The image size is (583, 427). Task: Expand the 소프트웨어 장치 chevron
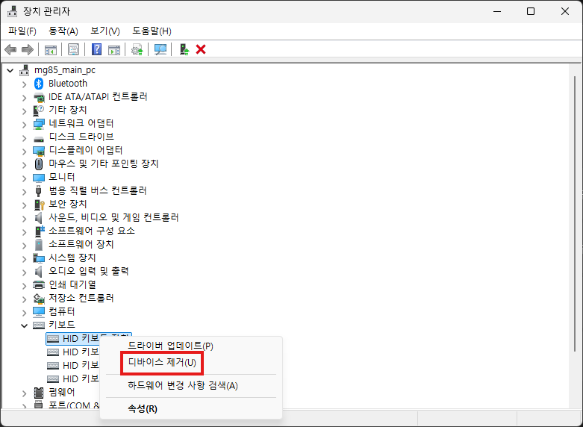point(25,245)
